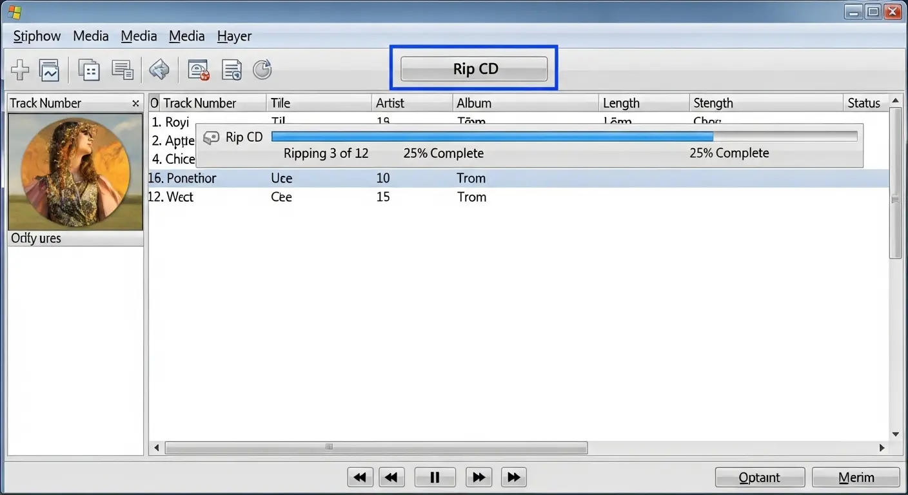Click the O column header
This screenshot has width=908, height=495.
[x=154, y=103]
